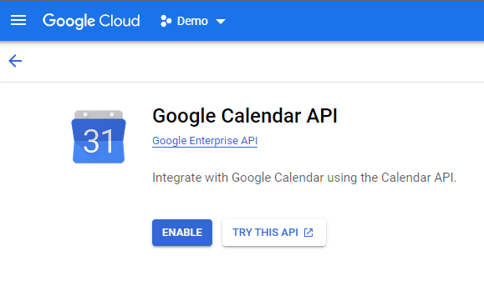This screenshot has height=301, width=484.
Task: Click the Google Cloud logo
Action: (91, 21)
